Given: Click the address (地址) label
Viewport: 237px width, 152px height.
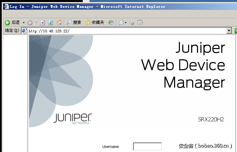Looking at the screenshot, I should coord(12,30).
